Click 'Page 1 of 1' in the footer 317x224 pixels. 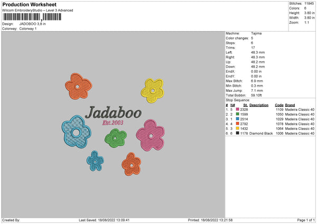306,220
